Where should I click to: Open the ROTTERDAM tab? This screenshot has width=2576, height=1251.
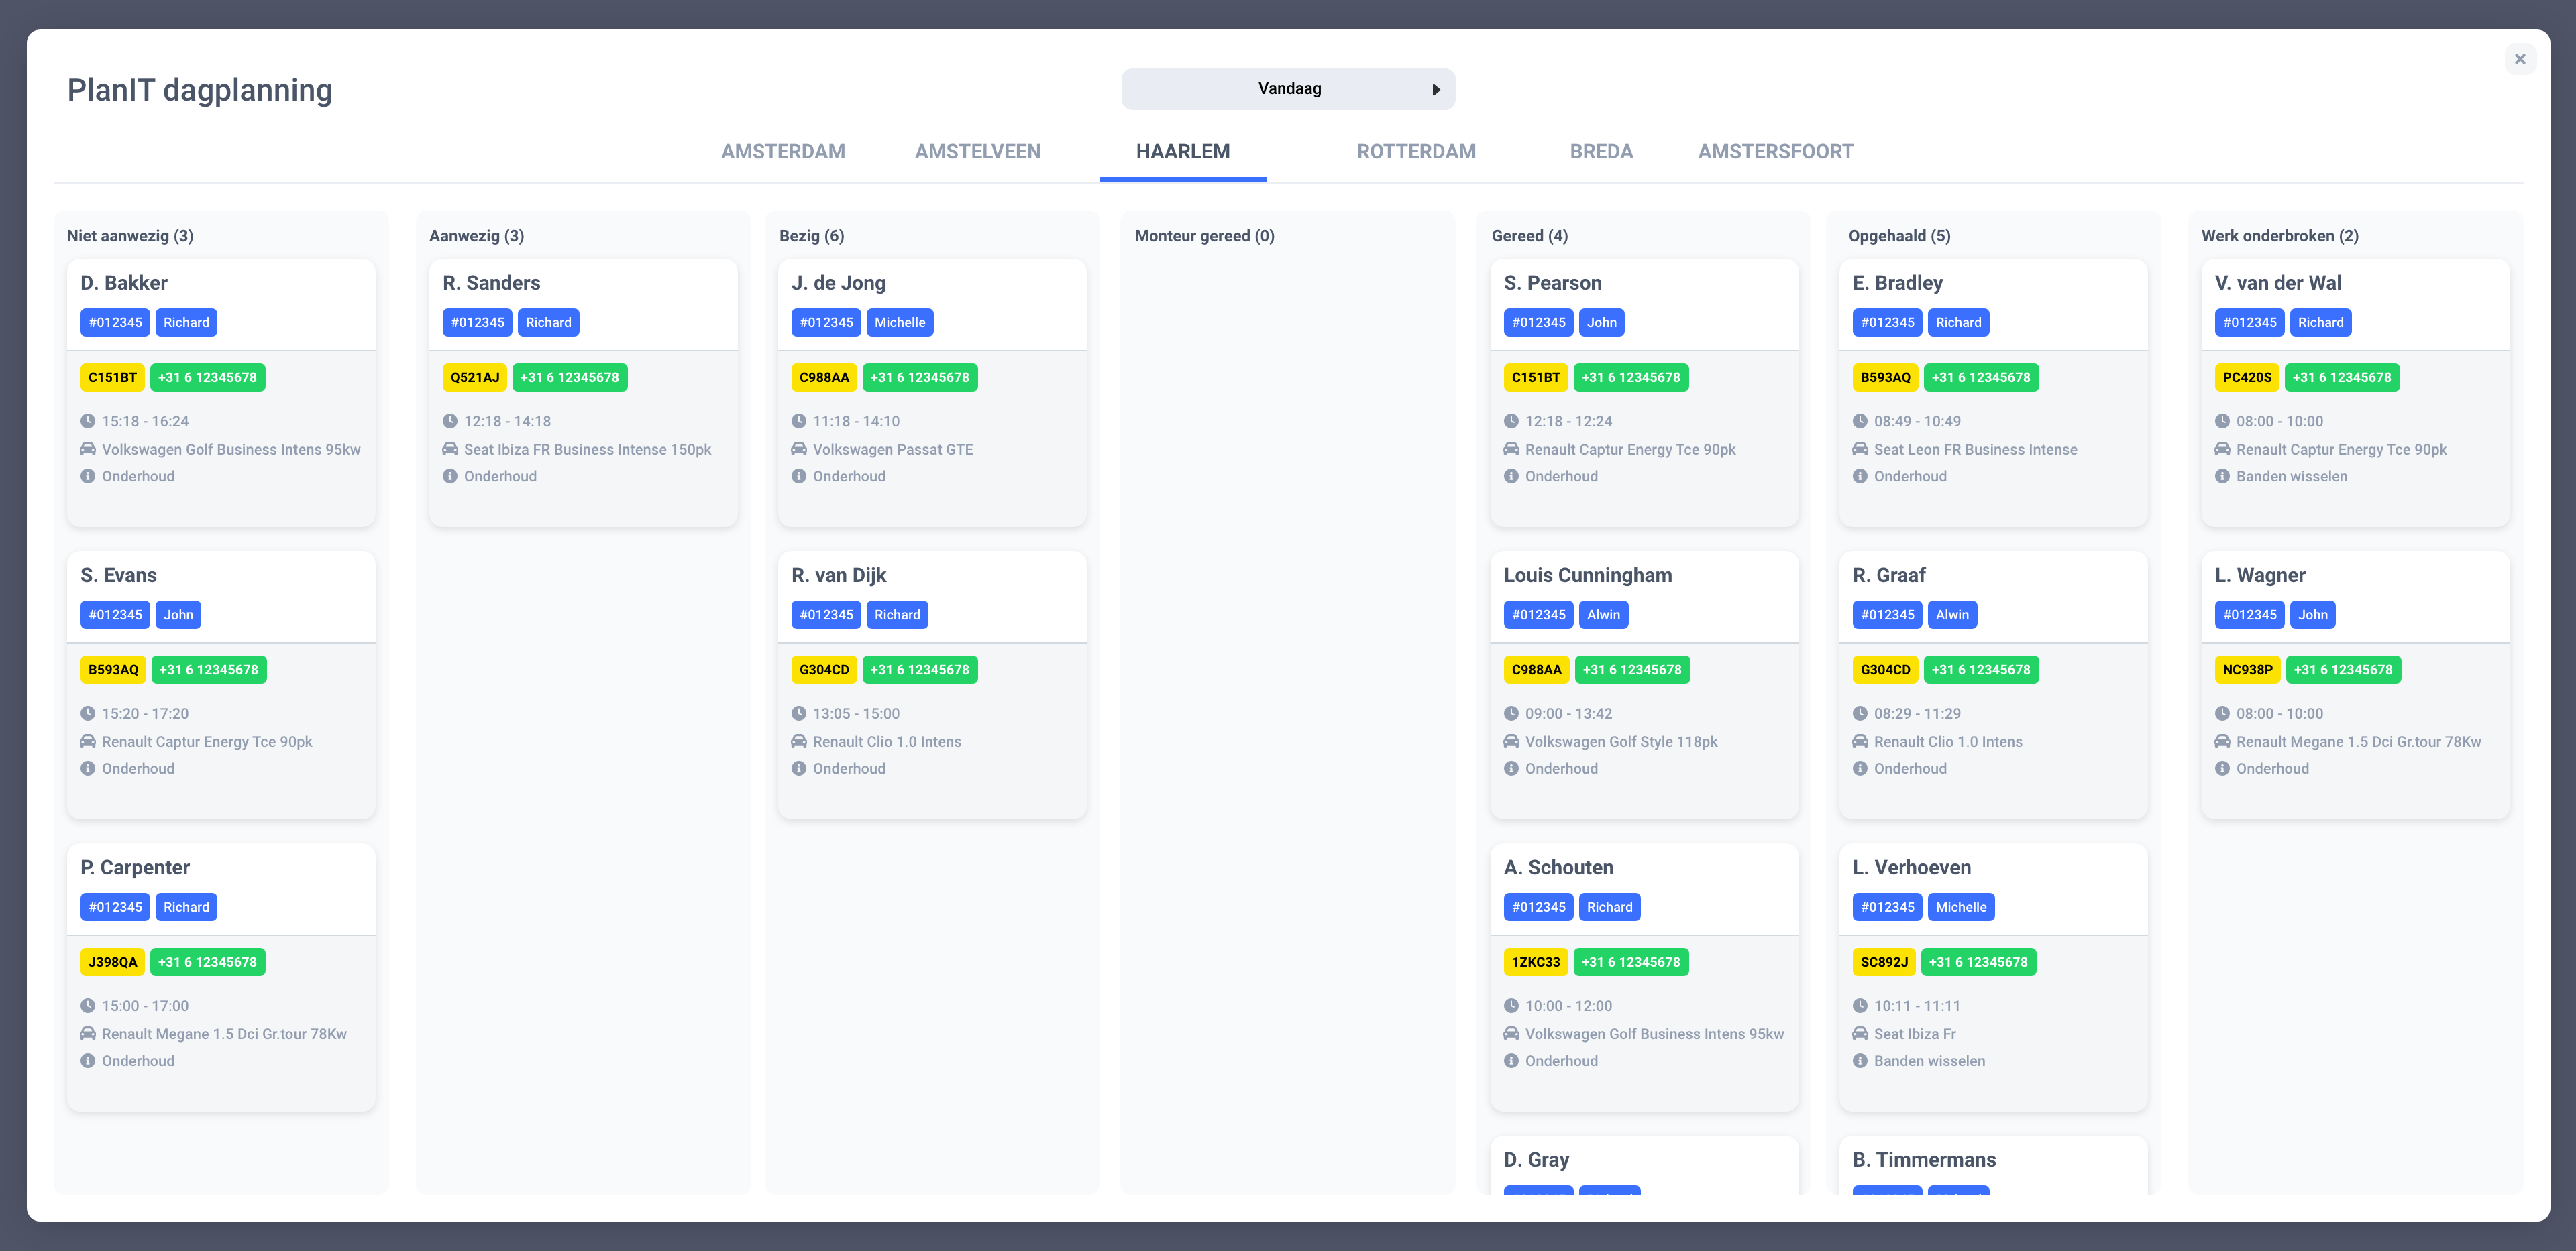click(1416, 151)
